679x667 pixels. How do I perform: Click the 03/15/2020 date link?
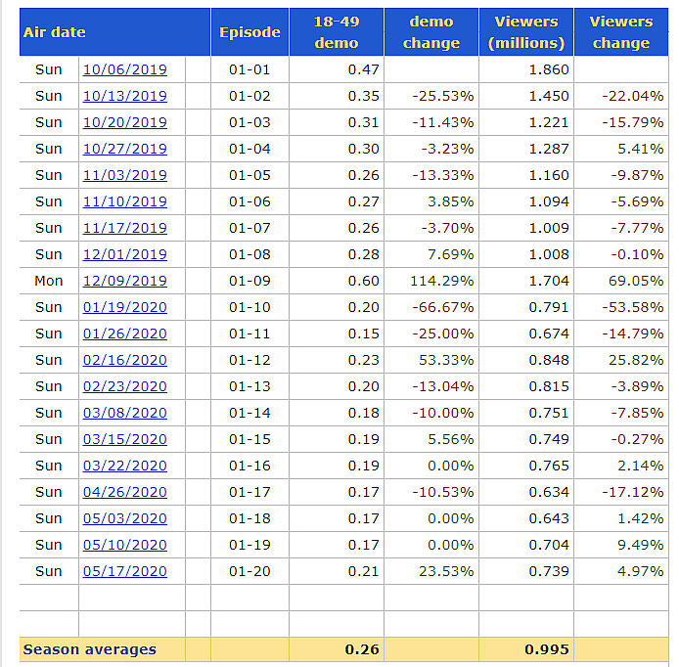tap(124, 439)
